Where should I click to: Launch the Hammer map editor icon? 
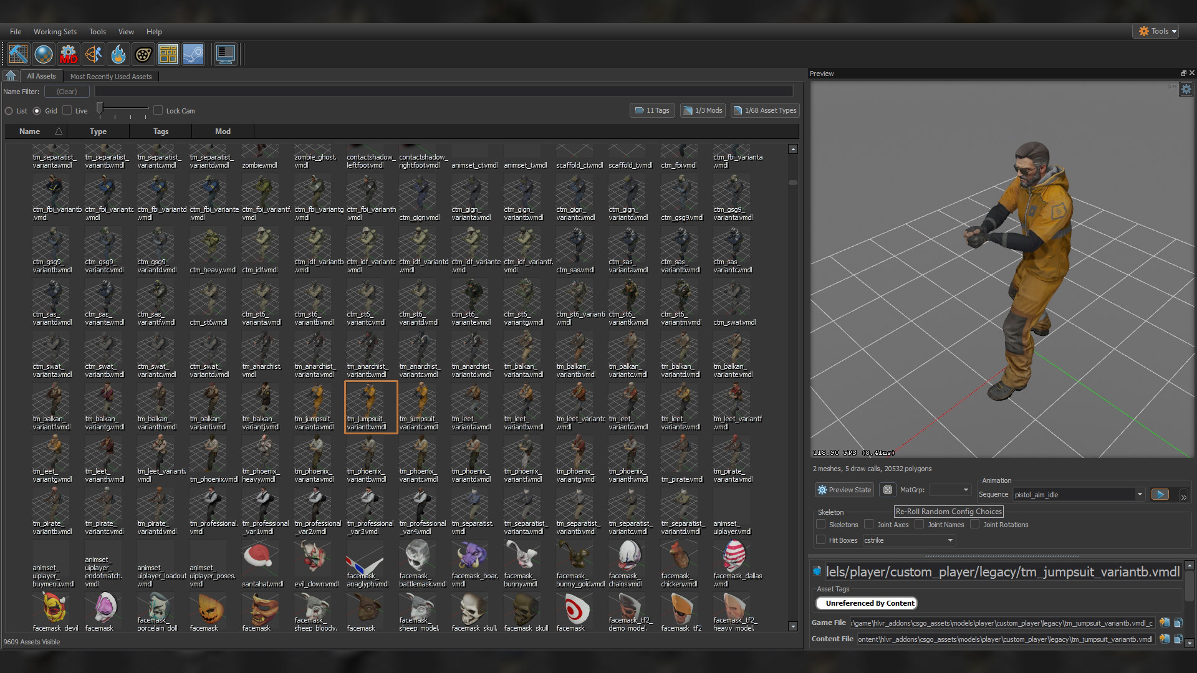(x=18, y=55)
